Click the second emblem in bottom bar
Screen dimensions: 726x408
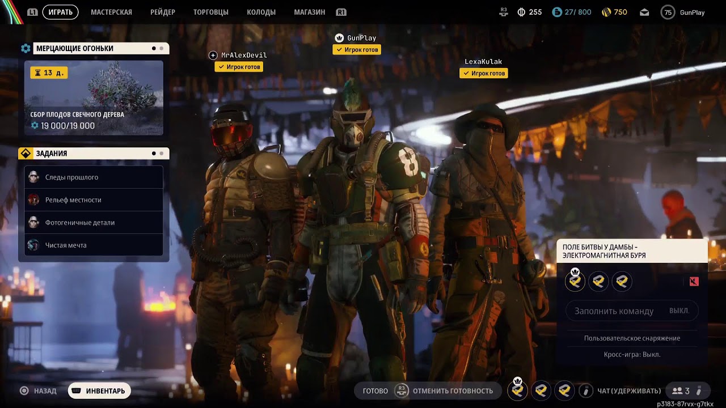pos(541,390)
